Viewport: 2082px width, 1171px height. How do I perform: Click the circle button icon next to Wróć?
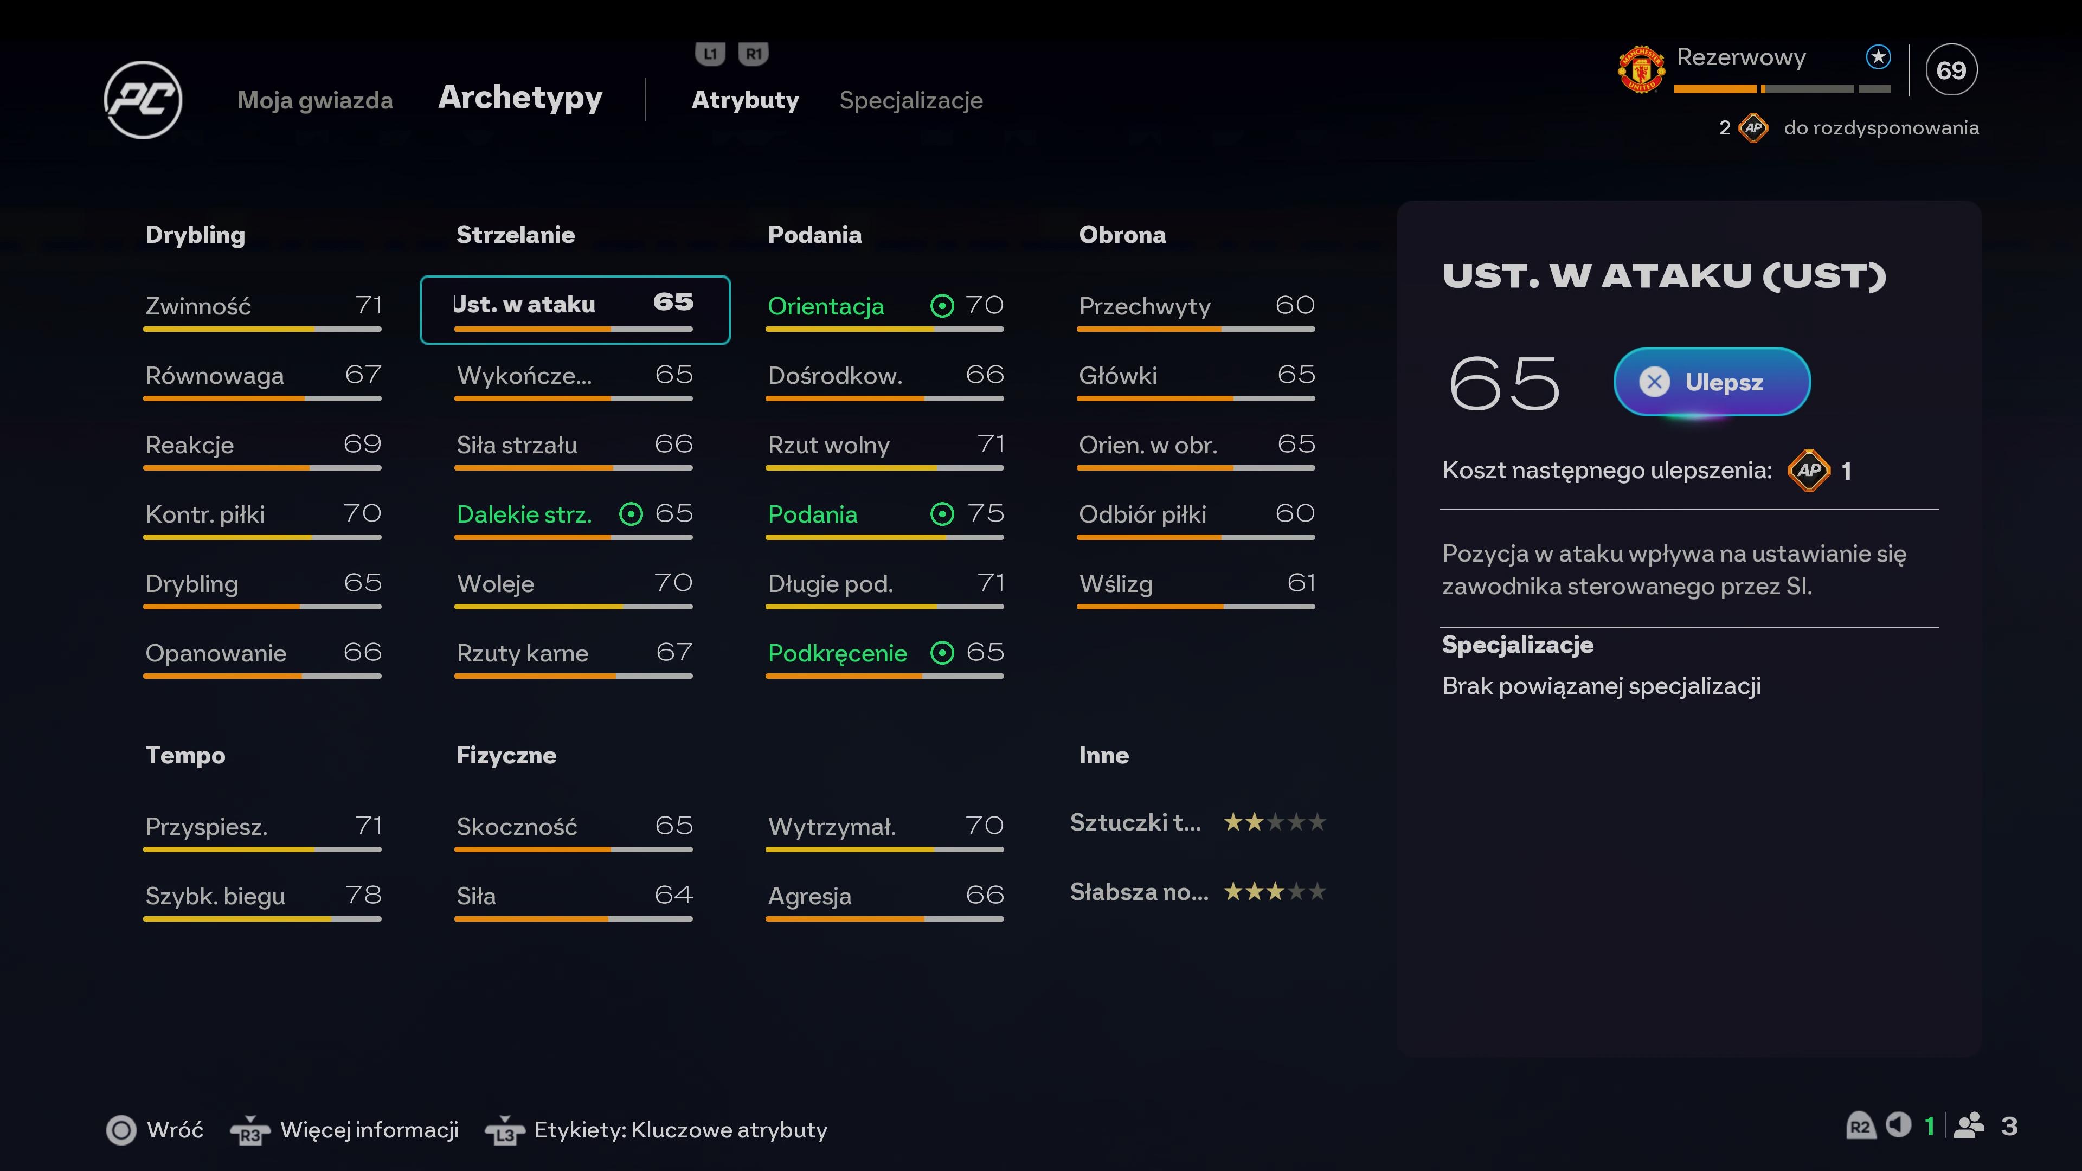click(122, 1130)
